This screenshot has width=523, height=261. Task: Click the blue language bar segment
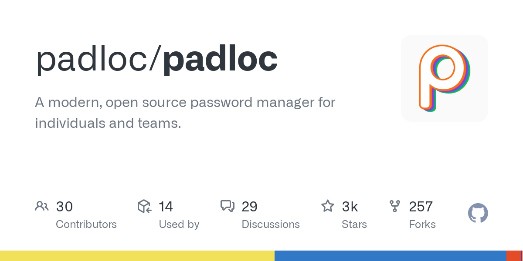click(391, 256)
